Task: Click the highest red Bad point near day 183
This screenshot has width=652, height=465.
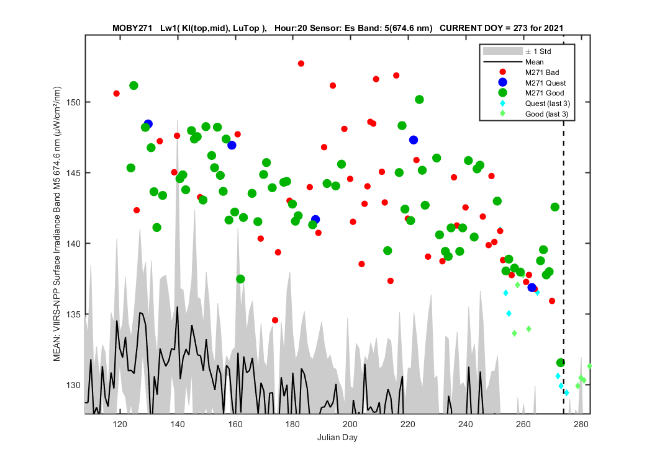Action: (x=301, y=63)
